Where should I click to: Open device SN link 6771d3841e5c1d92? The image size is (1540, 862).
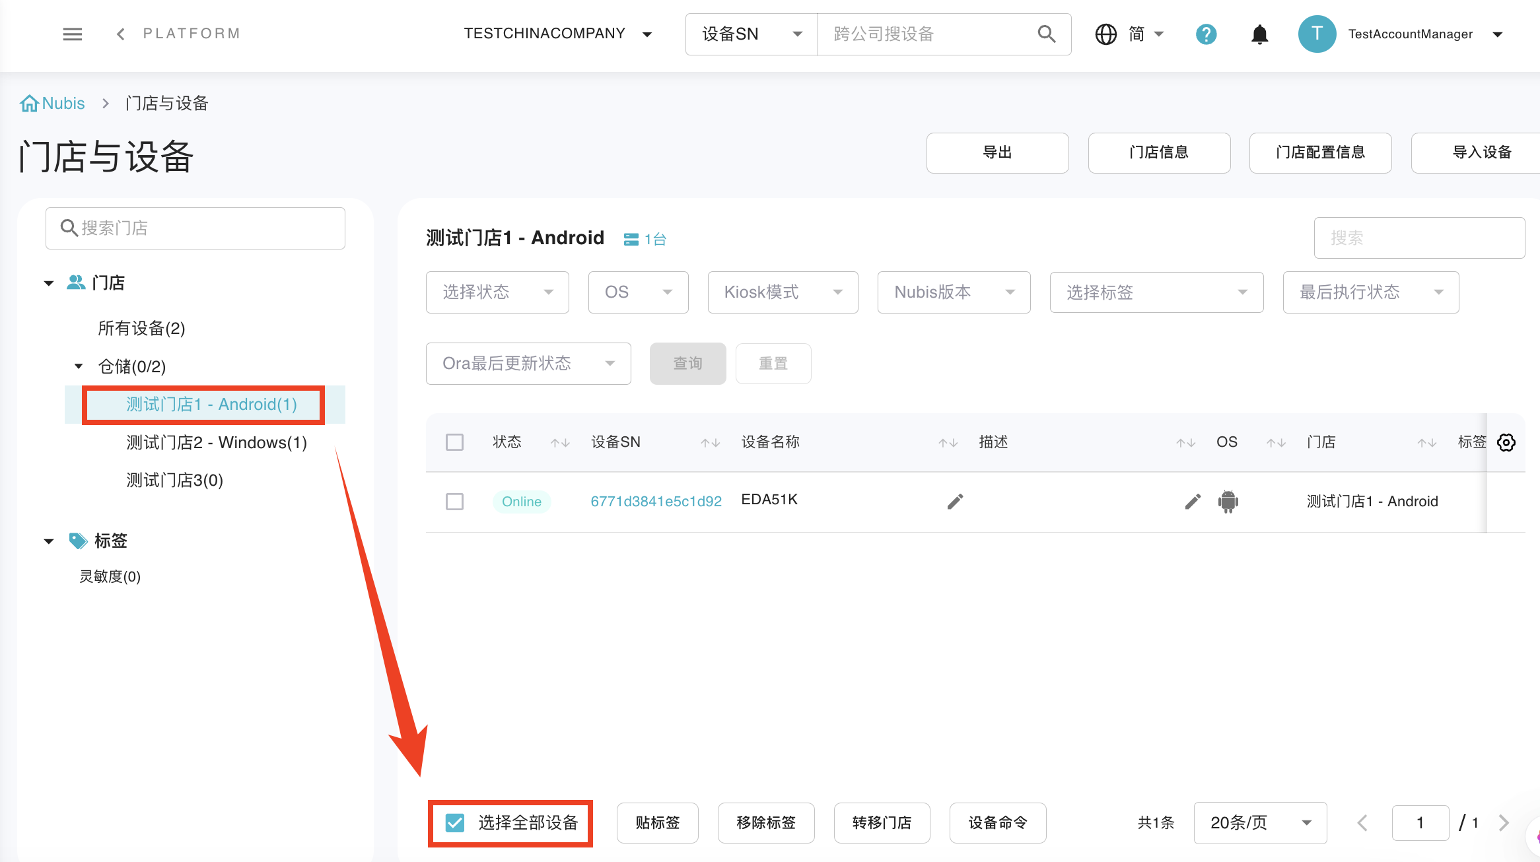point(656,502)
